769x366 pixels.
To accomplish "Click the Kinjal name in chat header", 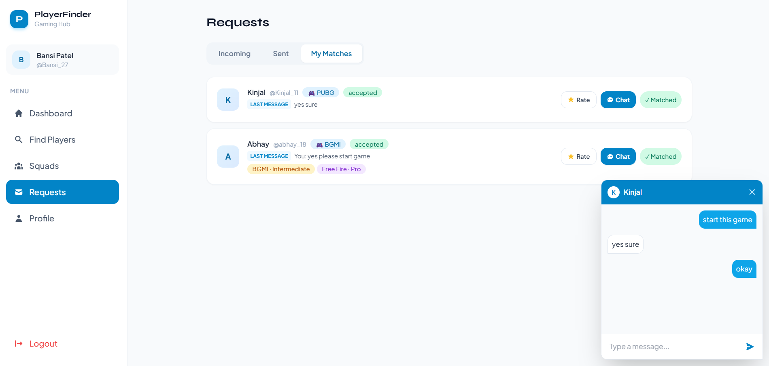I will tap(633, 192).
